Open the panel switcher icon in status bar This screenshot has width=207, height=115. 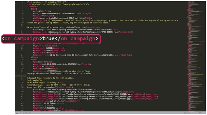(x=17, y=113)
